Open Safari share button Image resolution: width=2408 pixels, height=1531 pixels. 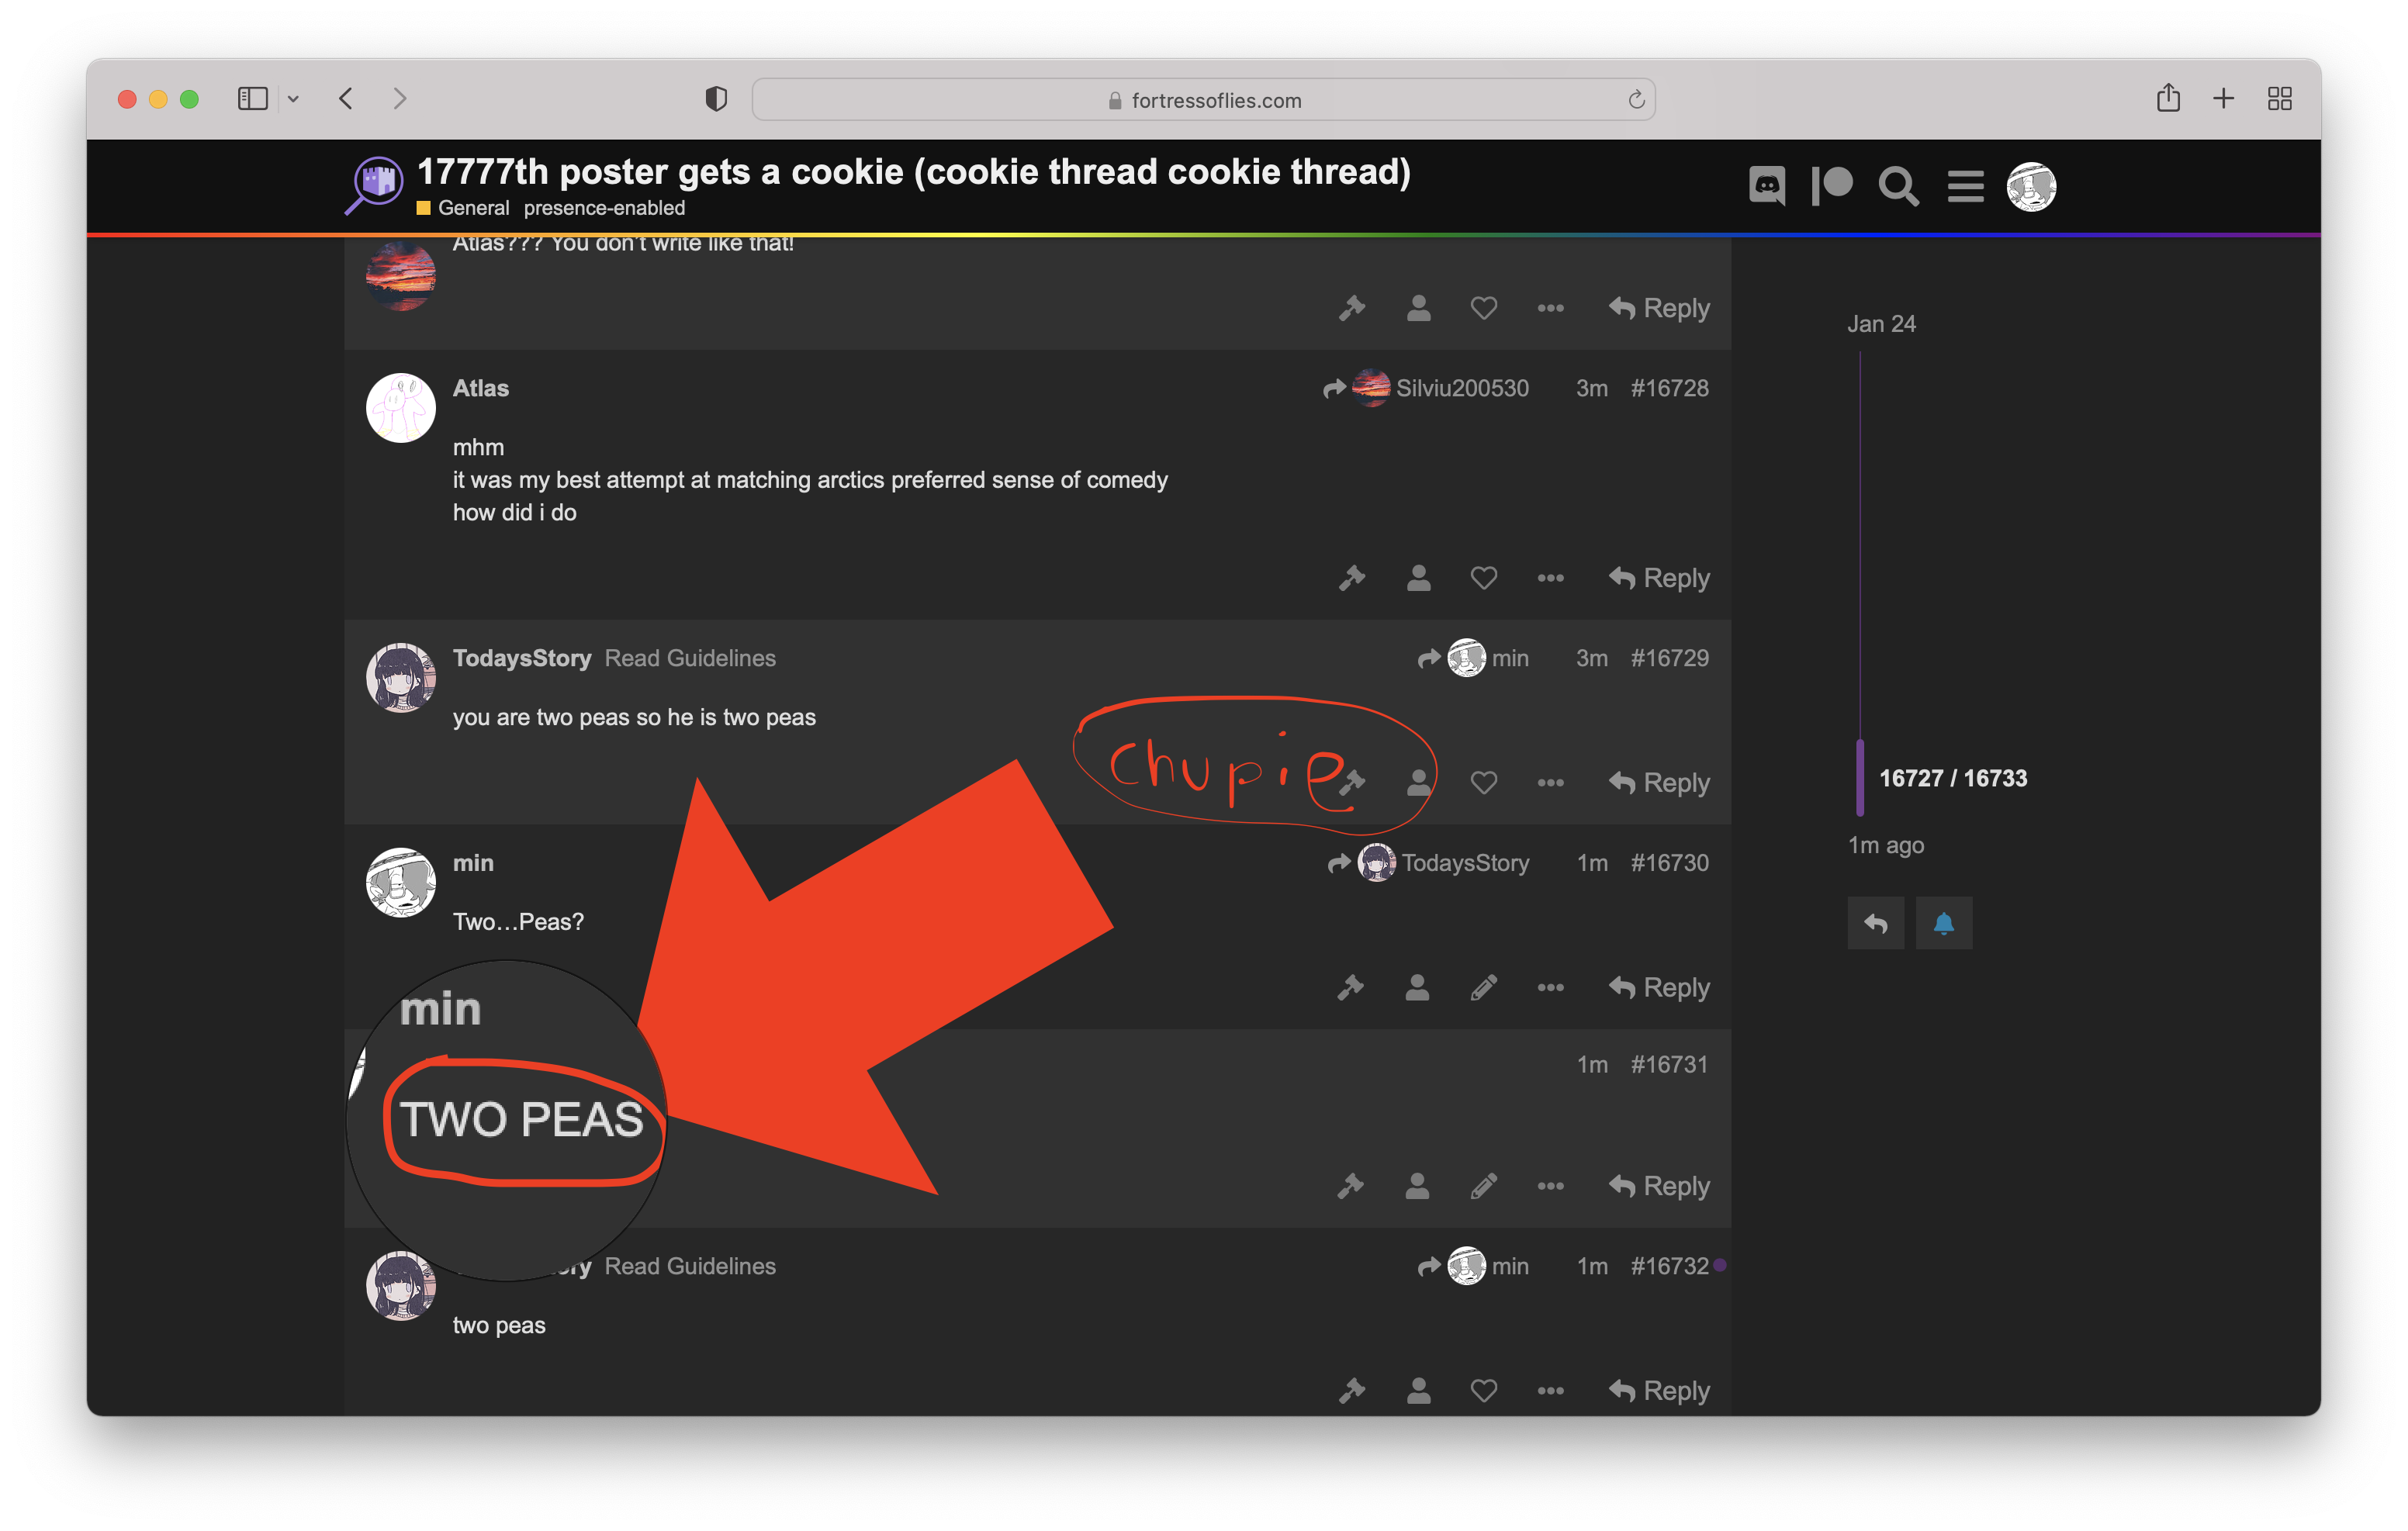[x=2168, y=97]
